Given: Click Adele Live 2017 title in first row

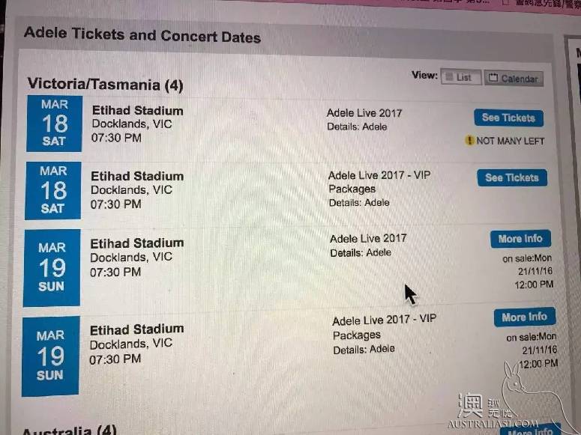Looking at the screenshot, I should pyautogui.click(x=364, y=113).
